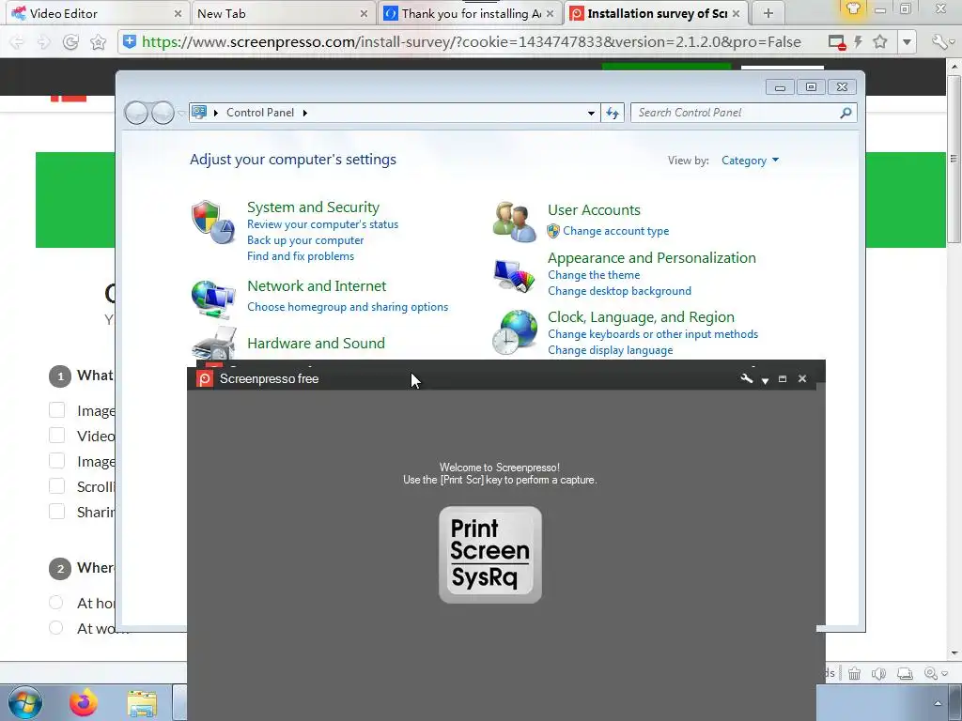Open Appearance and Personalization monitor icon
The height and width of the screenshot is (721, 962).
(x=514, y=276)
